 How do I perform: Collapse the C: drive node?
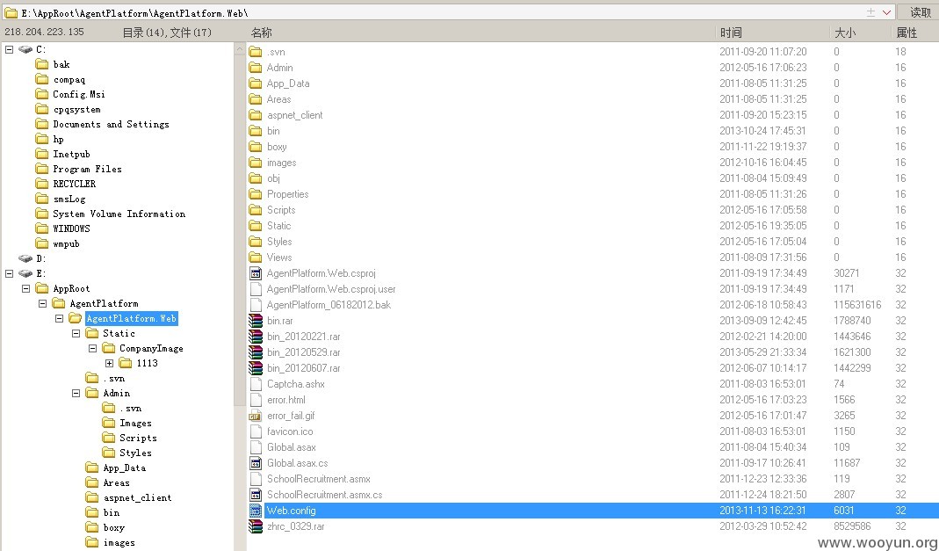point(9,49)
